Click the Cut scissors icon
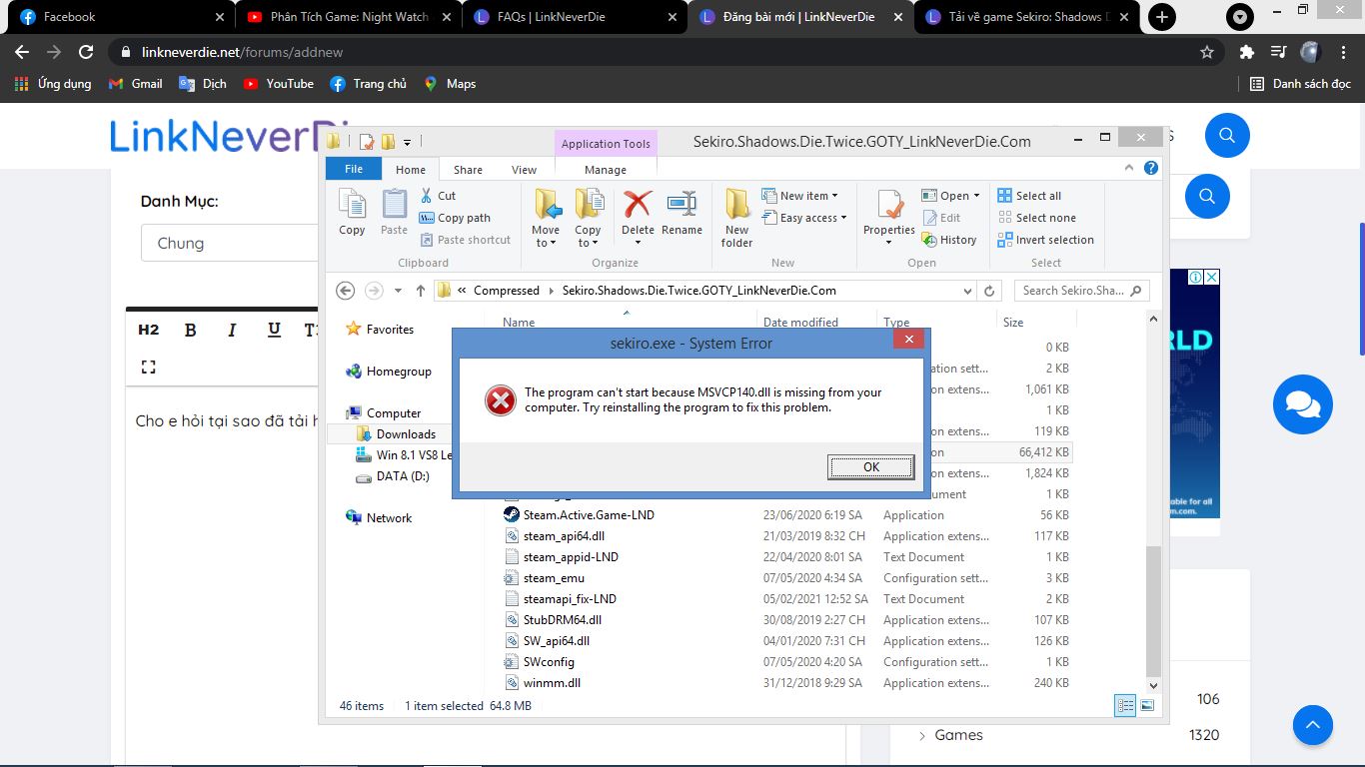 [427, 196]
